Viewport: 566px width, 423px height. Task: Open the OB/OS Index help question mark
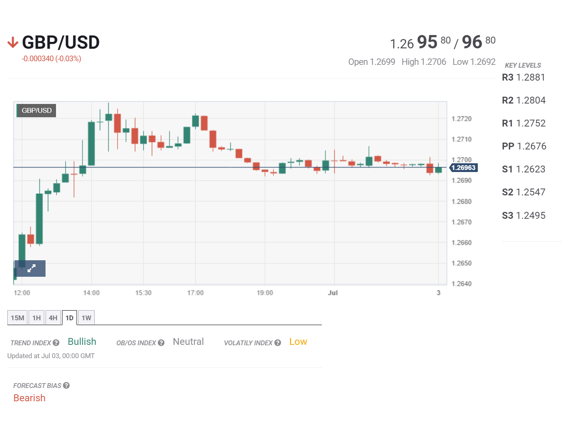(x=161, y=343)
